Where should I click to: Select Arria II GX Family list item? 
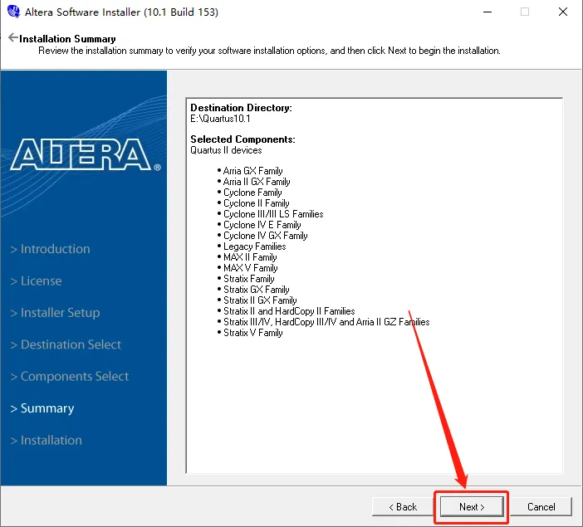pyautogui.click(x=257, y=182)
